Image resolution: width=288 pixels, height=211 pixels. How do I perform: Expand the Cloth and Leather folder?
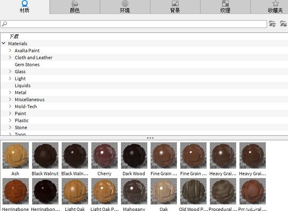(10, 58)
